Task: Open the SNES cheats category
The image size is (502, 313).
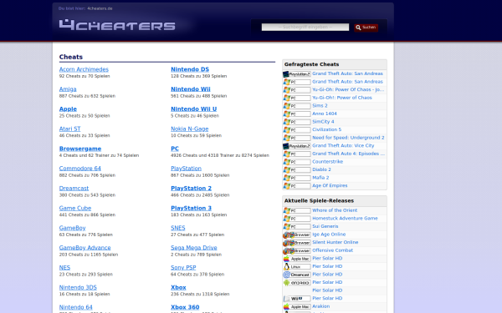Action: (x=178, y=228)
